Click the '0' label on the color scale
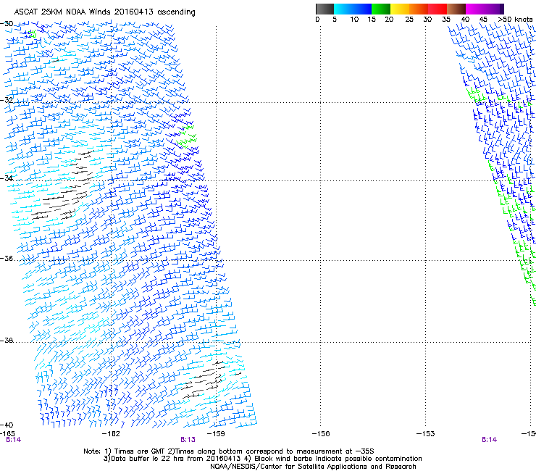This screenshot has width=536, height=471. (x=317, y=20)
